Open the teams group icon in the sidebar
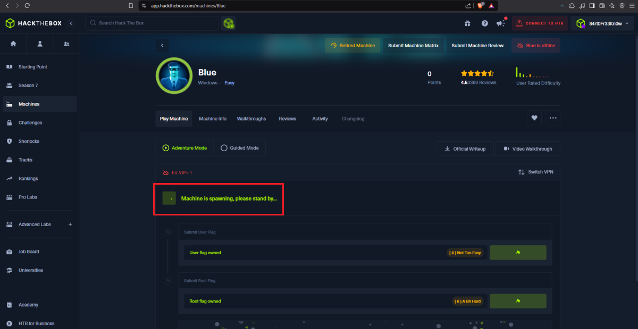This screenshot has width=638, height=329. pos(66,44)
